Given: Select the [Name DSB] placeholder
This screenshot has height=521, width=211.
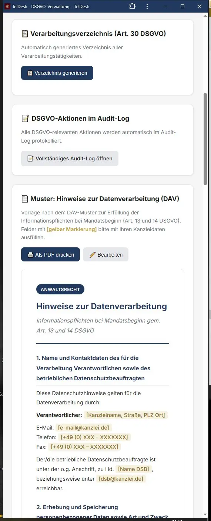Looking at the screenshot, I should 133,469.
